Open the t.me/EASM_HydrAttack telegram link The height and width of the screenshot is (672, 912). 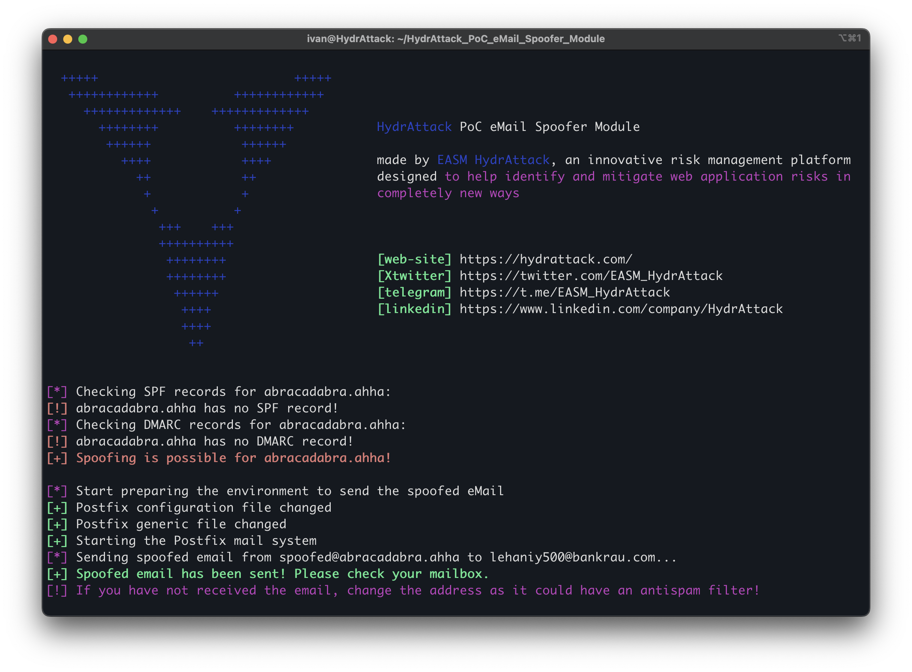[x=565, y=292]
